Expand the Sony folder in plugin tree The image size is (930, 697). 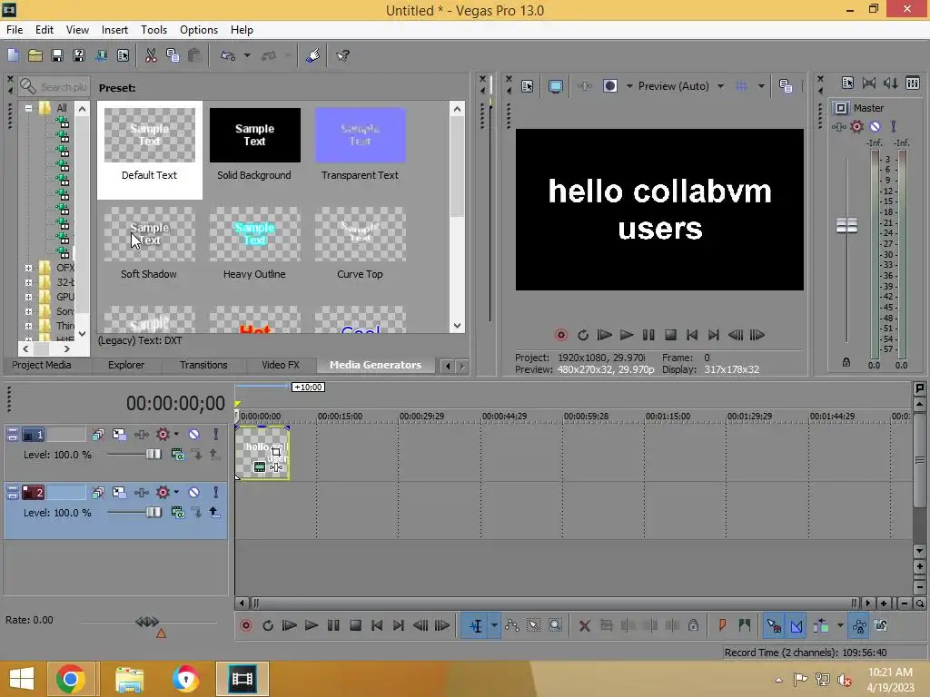pyautogui.click(x=28, y=312)
